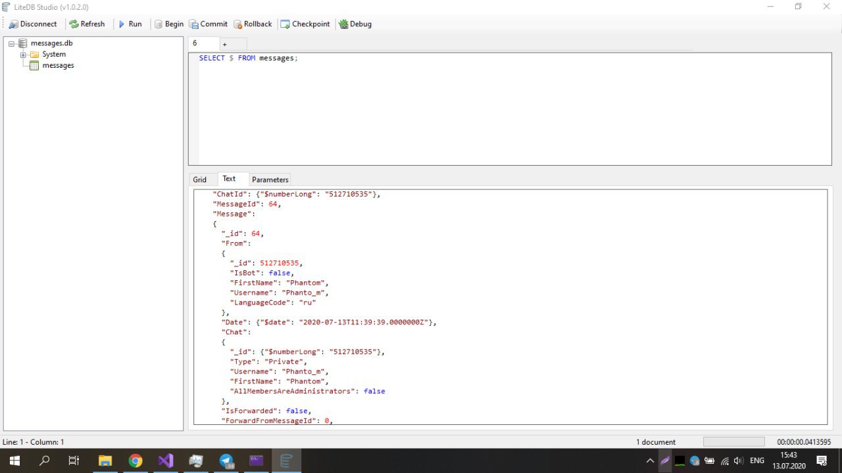This screenshot has width=842, height=473.
Task: Click the Disconnect toolbar button
Action: pos(33,24)
